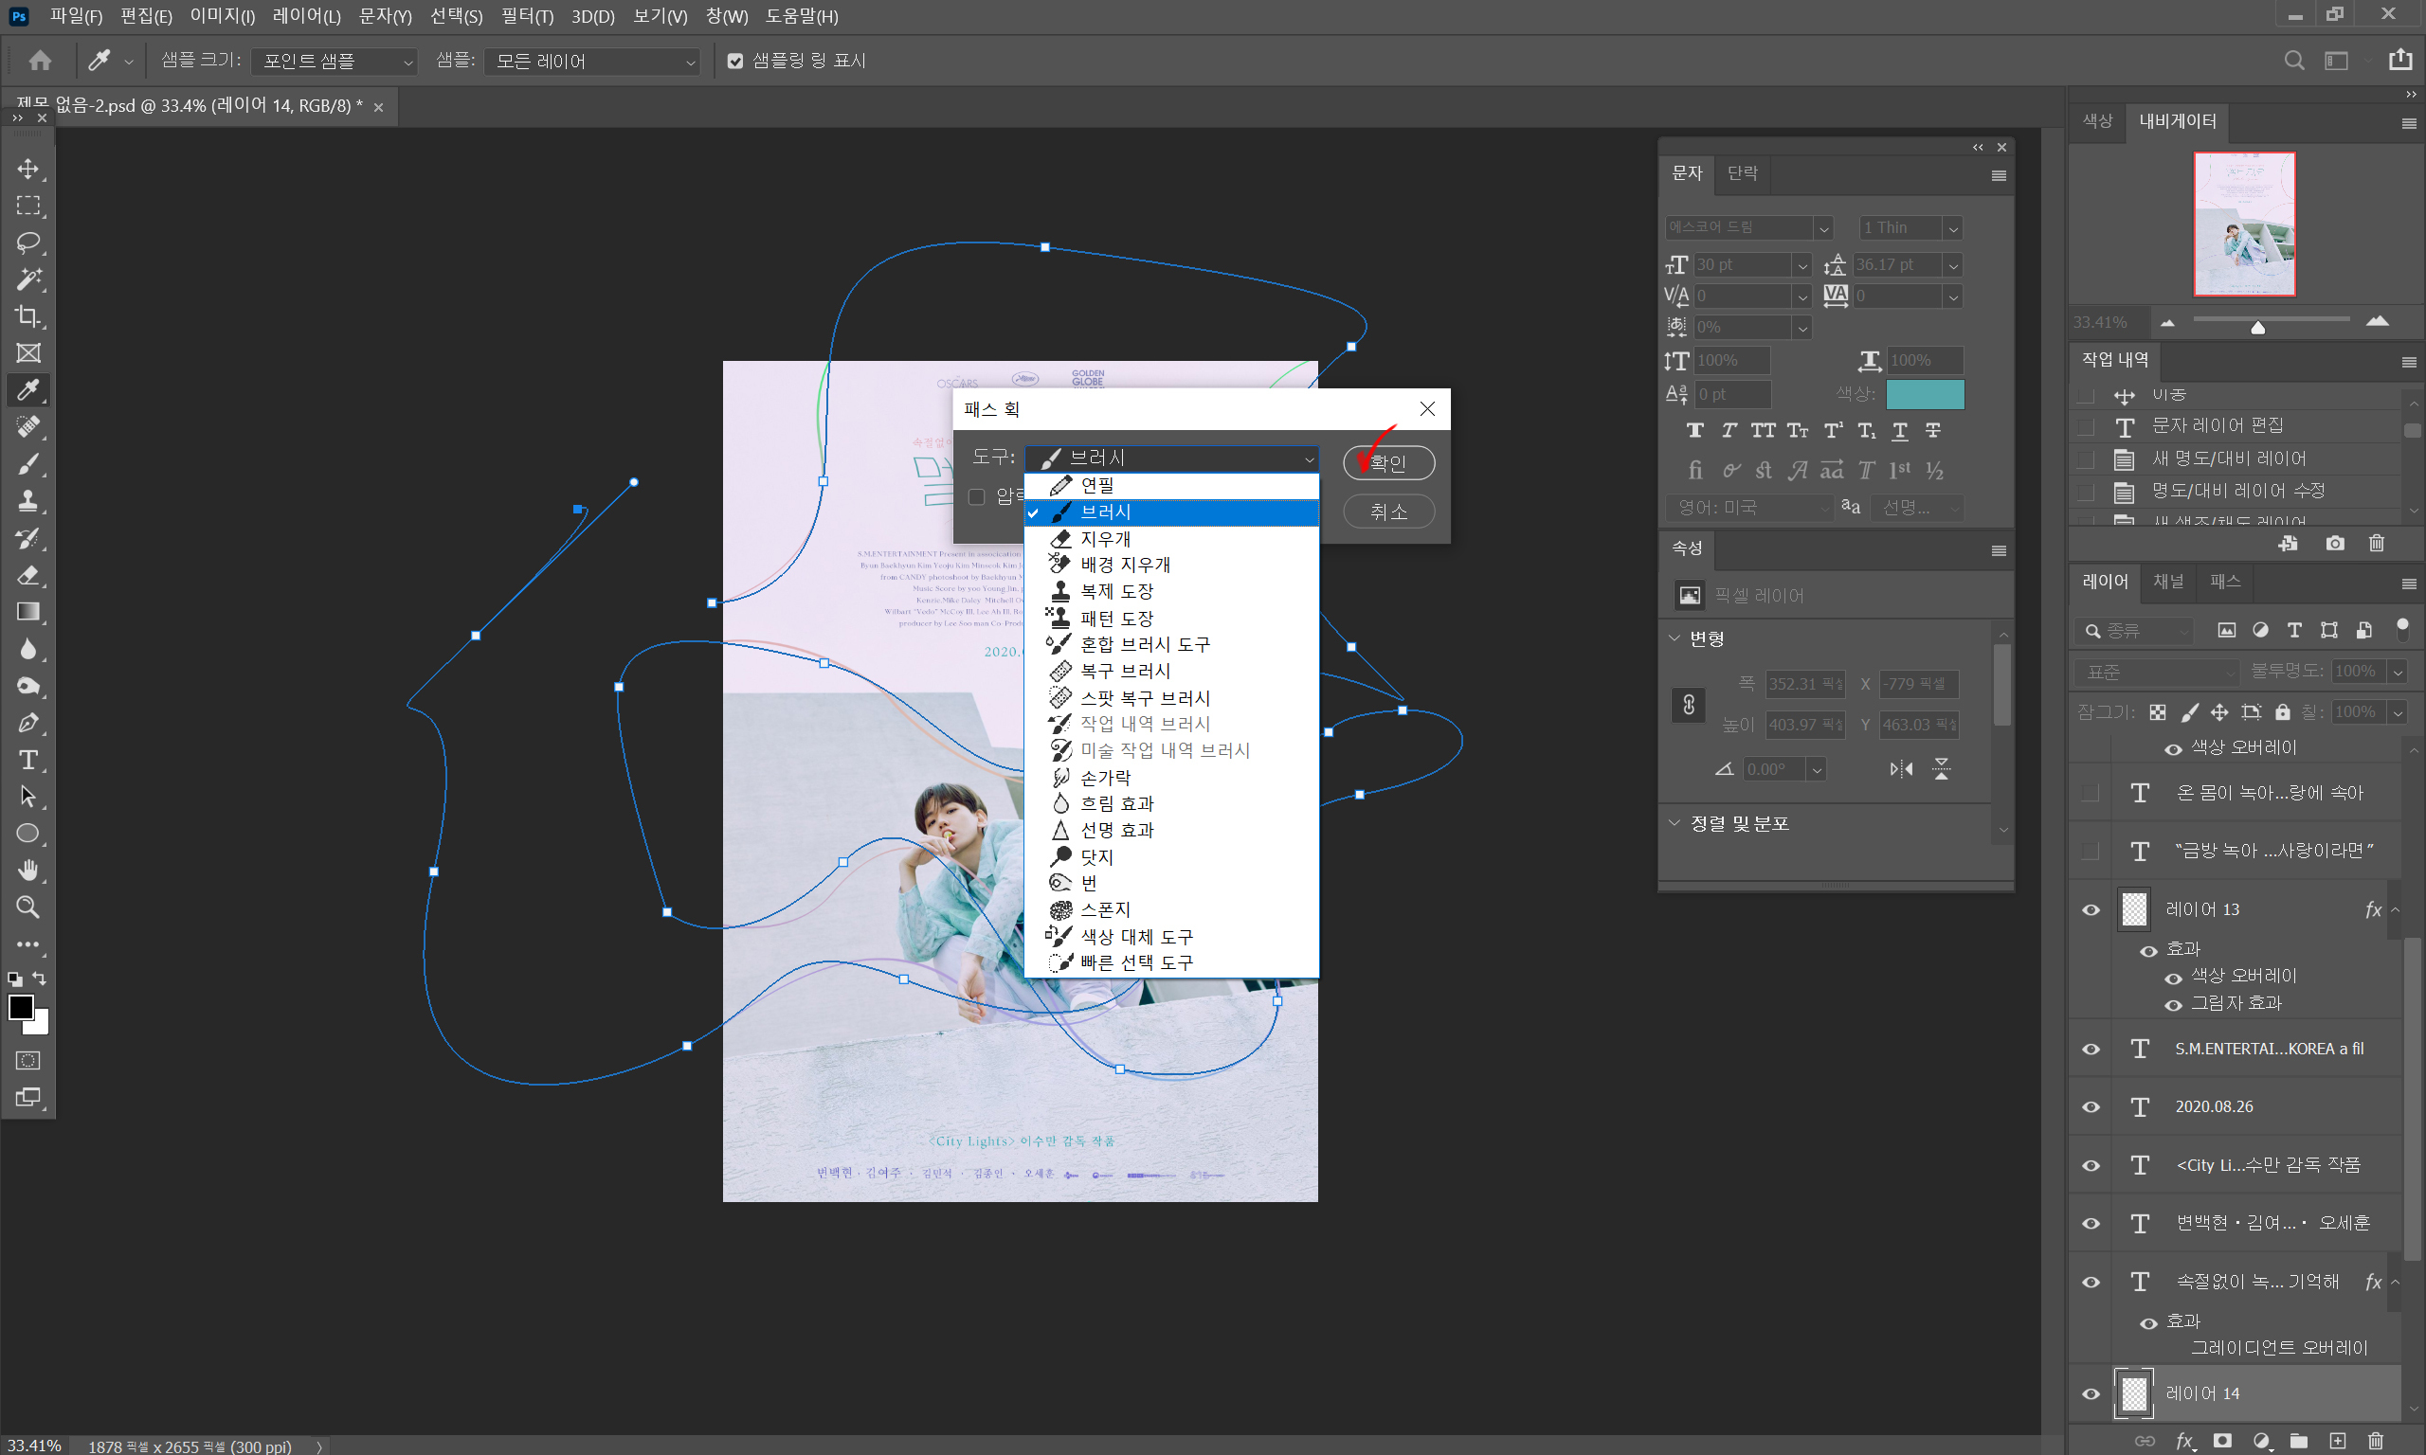Click the Home icon in options bar

coord(40,61)
